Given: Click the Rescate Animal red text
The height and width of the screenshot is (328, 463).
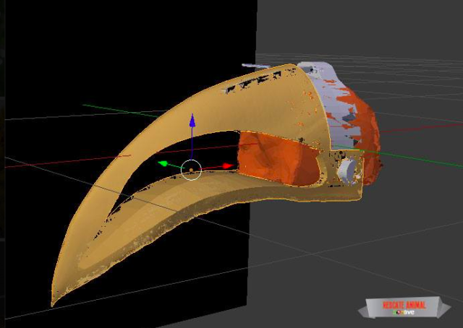Looking at the screenshot, I should point(404,305).
